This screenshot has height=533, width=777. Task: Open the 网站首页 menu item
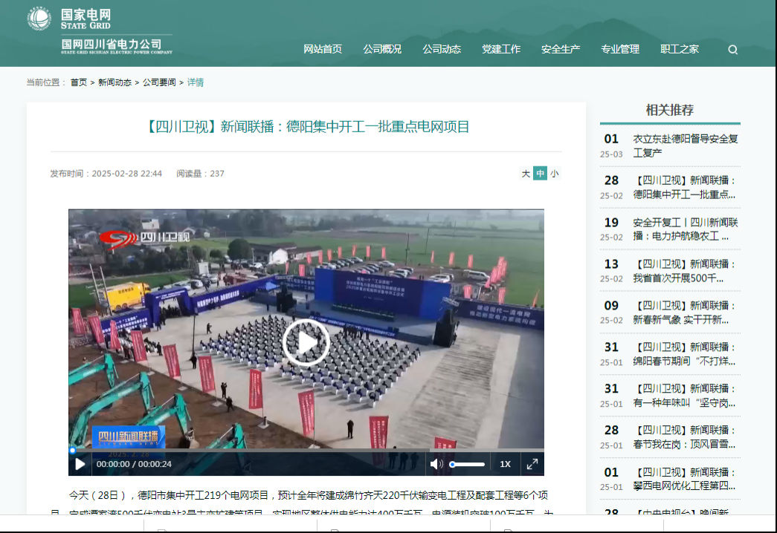point(323,49)
